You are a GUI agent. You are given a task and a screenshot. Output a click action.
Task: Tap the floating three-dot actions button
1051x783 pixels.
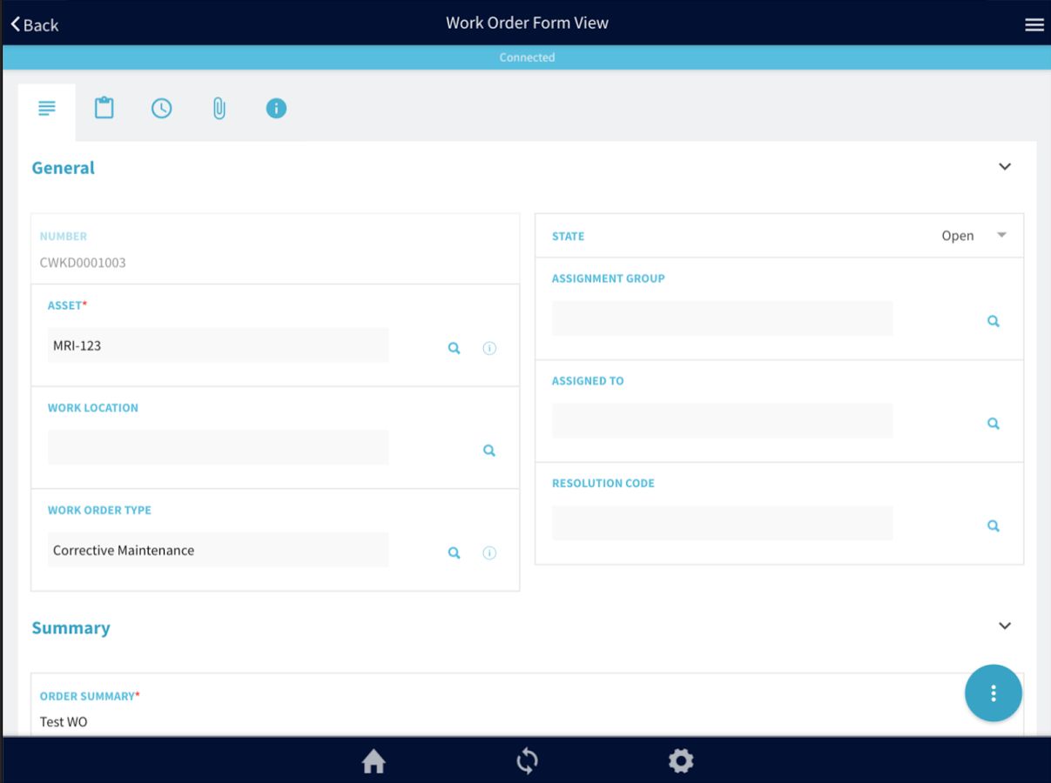(993, 693)
